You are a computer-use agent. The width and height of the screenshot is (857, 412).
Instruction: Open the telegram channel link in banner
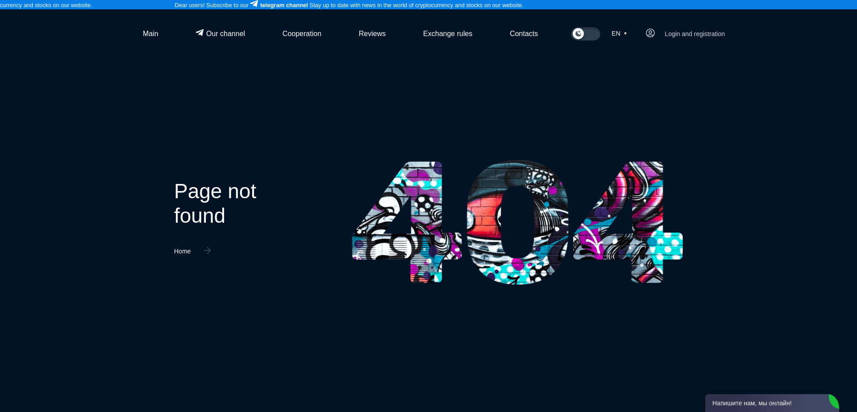pyautogui.click(x=283, y=5)
